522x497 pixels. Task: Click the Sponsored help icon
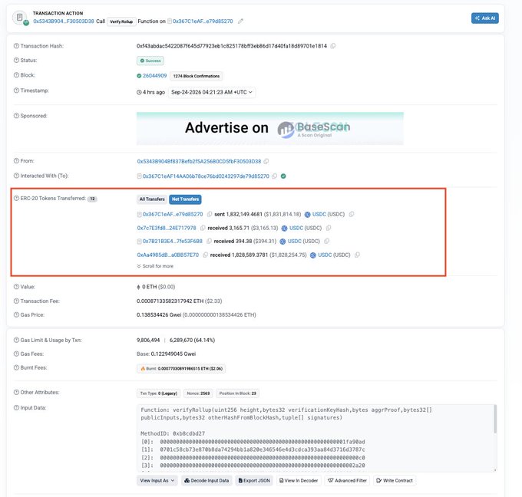16,116
